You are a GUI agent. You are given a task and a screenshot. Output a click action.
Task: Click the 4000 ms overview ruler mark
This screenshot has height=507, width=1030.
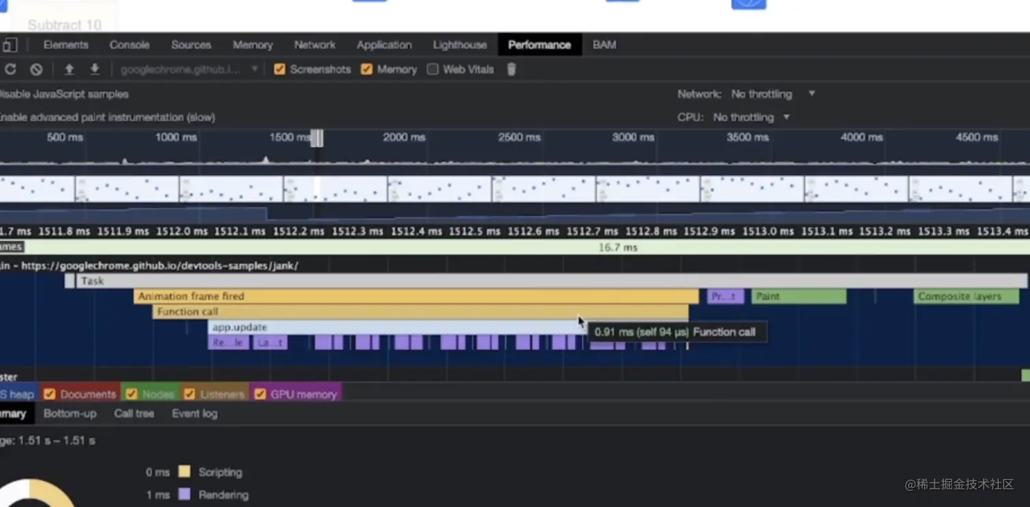click(x=862, y=137)
